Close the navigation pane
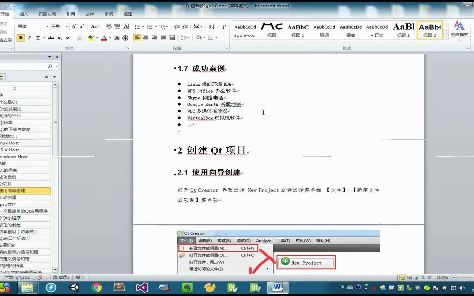The width and height of the screenshot is (474, 296). (57, 57)
